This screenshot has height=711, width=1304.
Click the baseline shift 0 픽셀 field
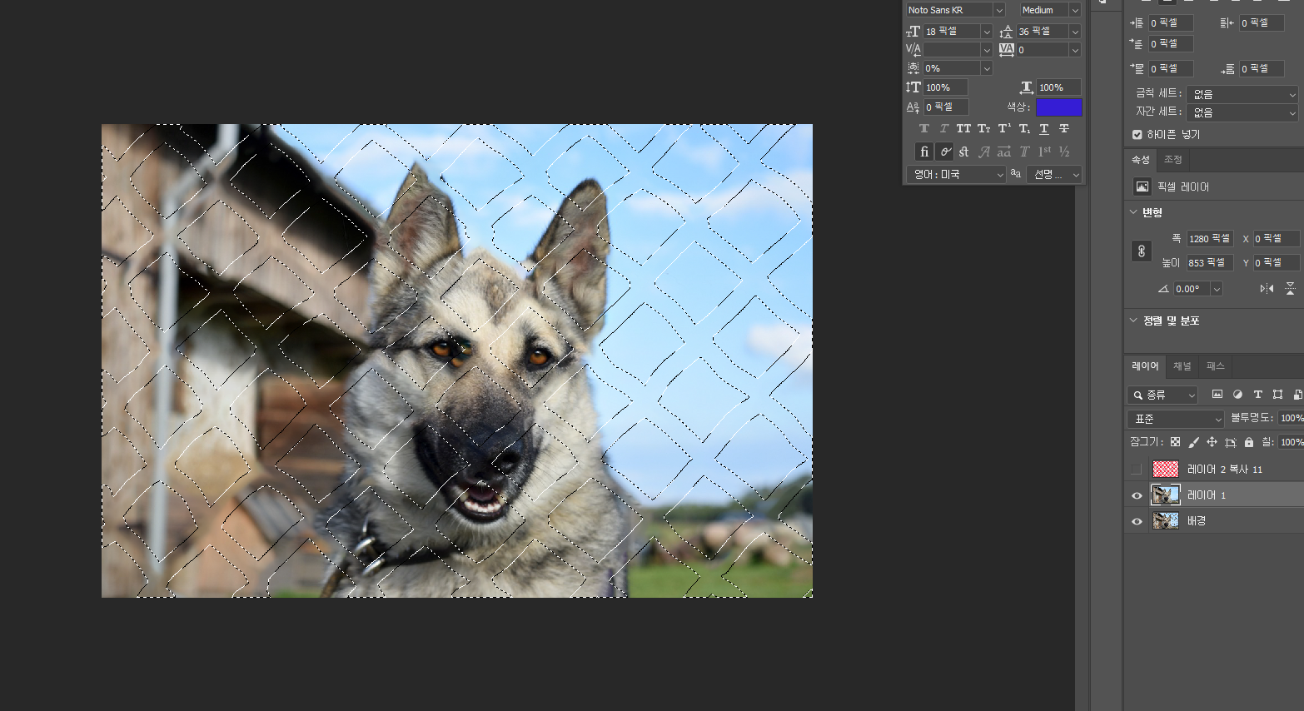coord(946,107)
